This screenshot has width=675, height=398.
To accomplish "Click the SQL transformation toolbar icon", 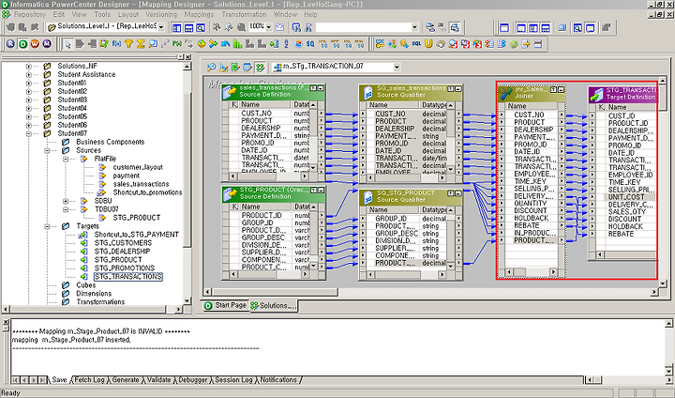I will pos(416,43).
